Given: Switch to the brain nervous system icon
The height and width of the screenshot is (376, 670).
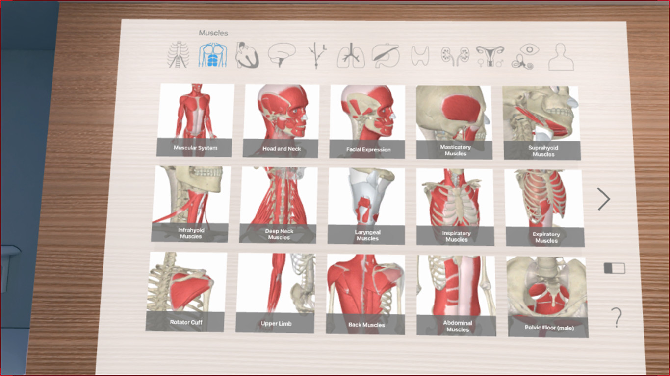Looking at the screenshot, I should click(x=282, y=55).
